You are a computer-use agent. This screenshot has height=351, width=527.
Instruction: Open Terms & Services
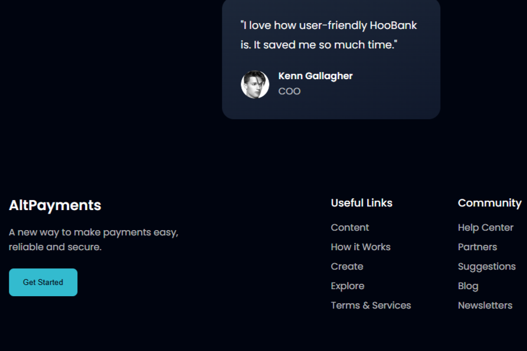click(371, 305)
